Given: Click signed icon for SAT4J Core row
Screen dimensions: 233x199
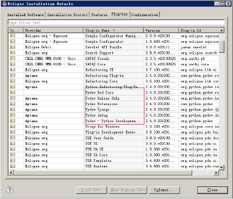Looking at the screenshot, I should pos(13,64).
